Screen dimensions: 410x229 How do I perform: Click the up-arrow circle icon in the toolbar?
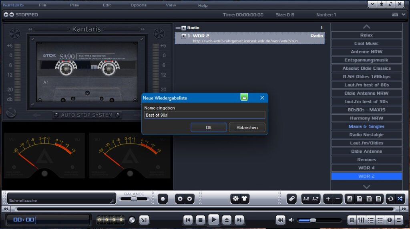(189, 199)
